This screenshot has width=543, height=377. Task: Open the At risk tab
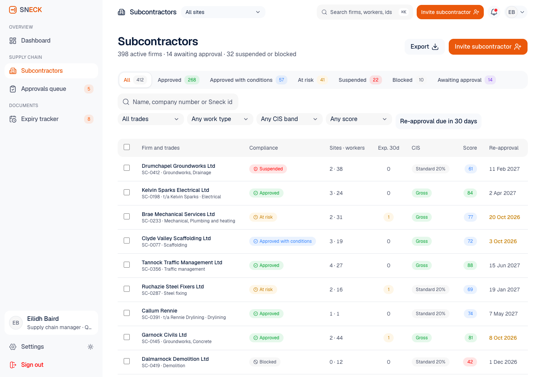pos(313,80)
